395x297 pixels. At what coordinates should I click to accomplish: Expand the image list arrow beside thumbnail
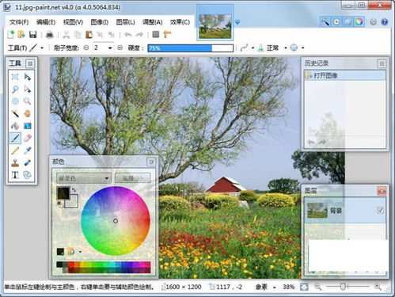click(x=237, y=22)
